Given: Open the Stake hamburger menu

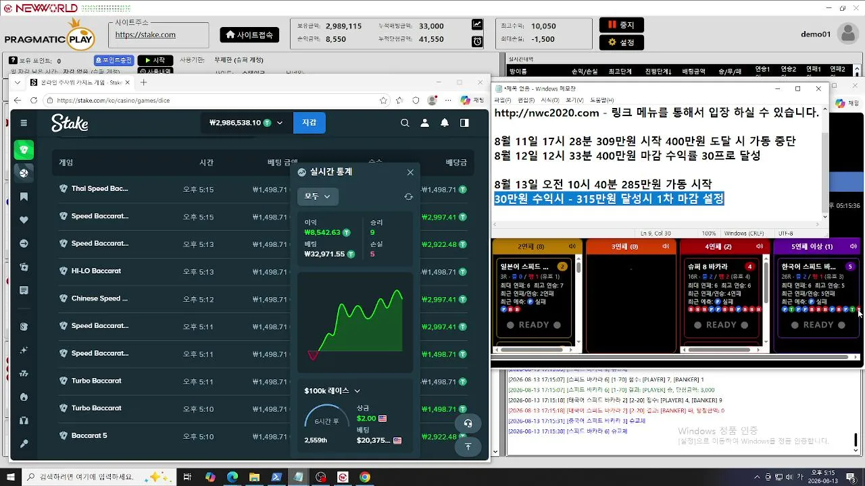Looking at the screenshot, I should 24,123.
